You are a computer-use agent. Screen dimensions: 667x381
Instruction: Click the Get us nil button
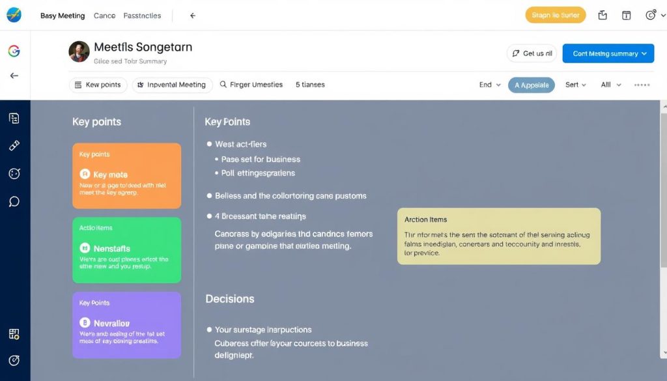(x=532, y=53)
